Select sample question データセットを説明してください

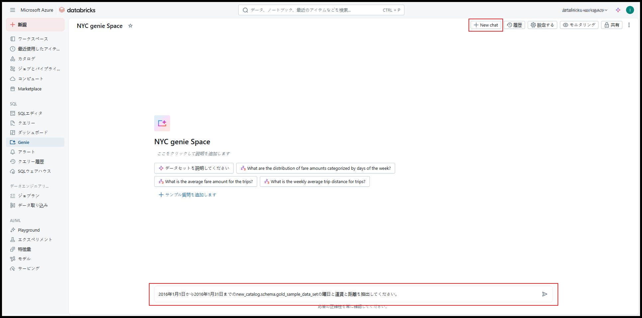pyautogui.click(x=194, y=168)
